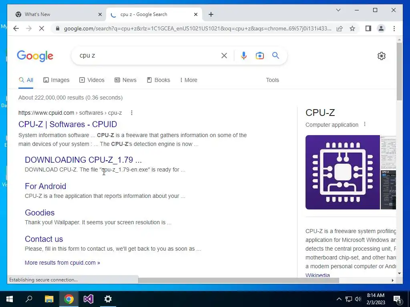Image resolution: width=410 pixels, height=307 pixels.
Task: Click the purple CPU-Z logo image
Action: tap(343, 172)
